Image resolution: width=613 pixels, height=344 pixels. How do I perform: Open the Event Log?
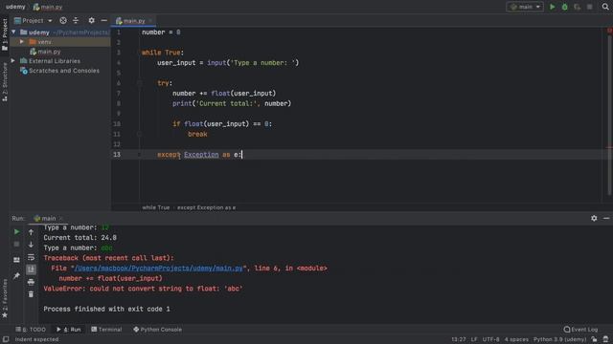pyautogui.click(x=581, y=330)
